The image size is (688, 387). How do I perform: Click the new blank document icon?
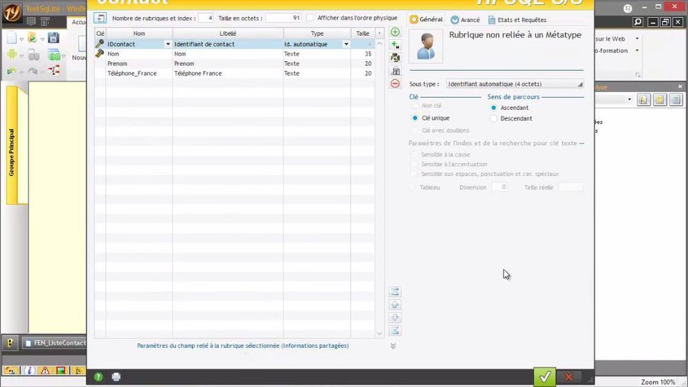click(x=12, y=38)
